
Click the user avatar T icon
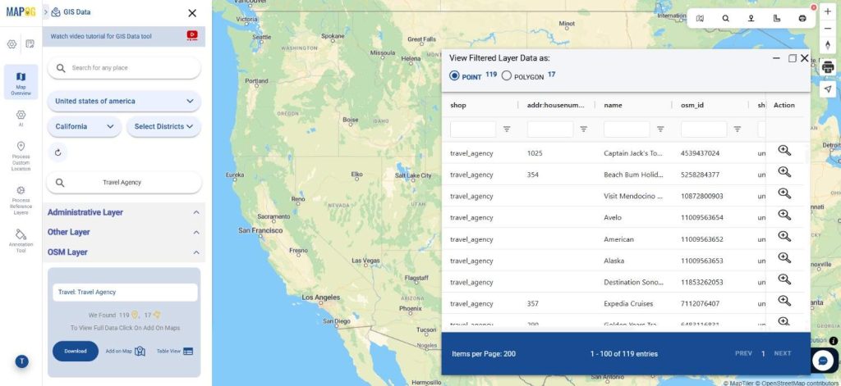(x=22, y=361)
